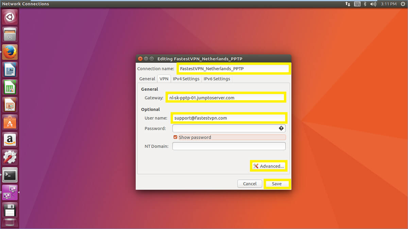The height and width of the screenshot is (229, 408).
Task: Open the Ubuntu Dash search launcher
Action: pyautogui.click(x=10, y=17)
